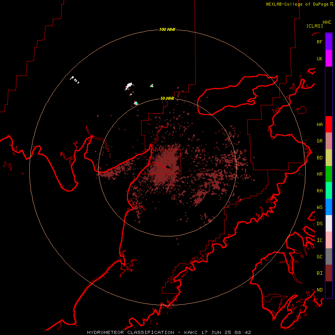This screenshot has height=335, width=335.
Task: Click the black radar site dot at center
Action: pyautogui.click(x=167, y=167)
